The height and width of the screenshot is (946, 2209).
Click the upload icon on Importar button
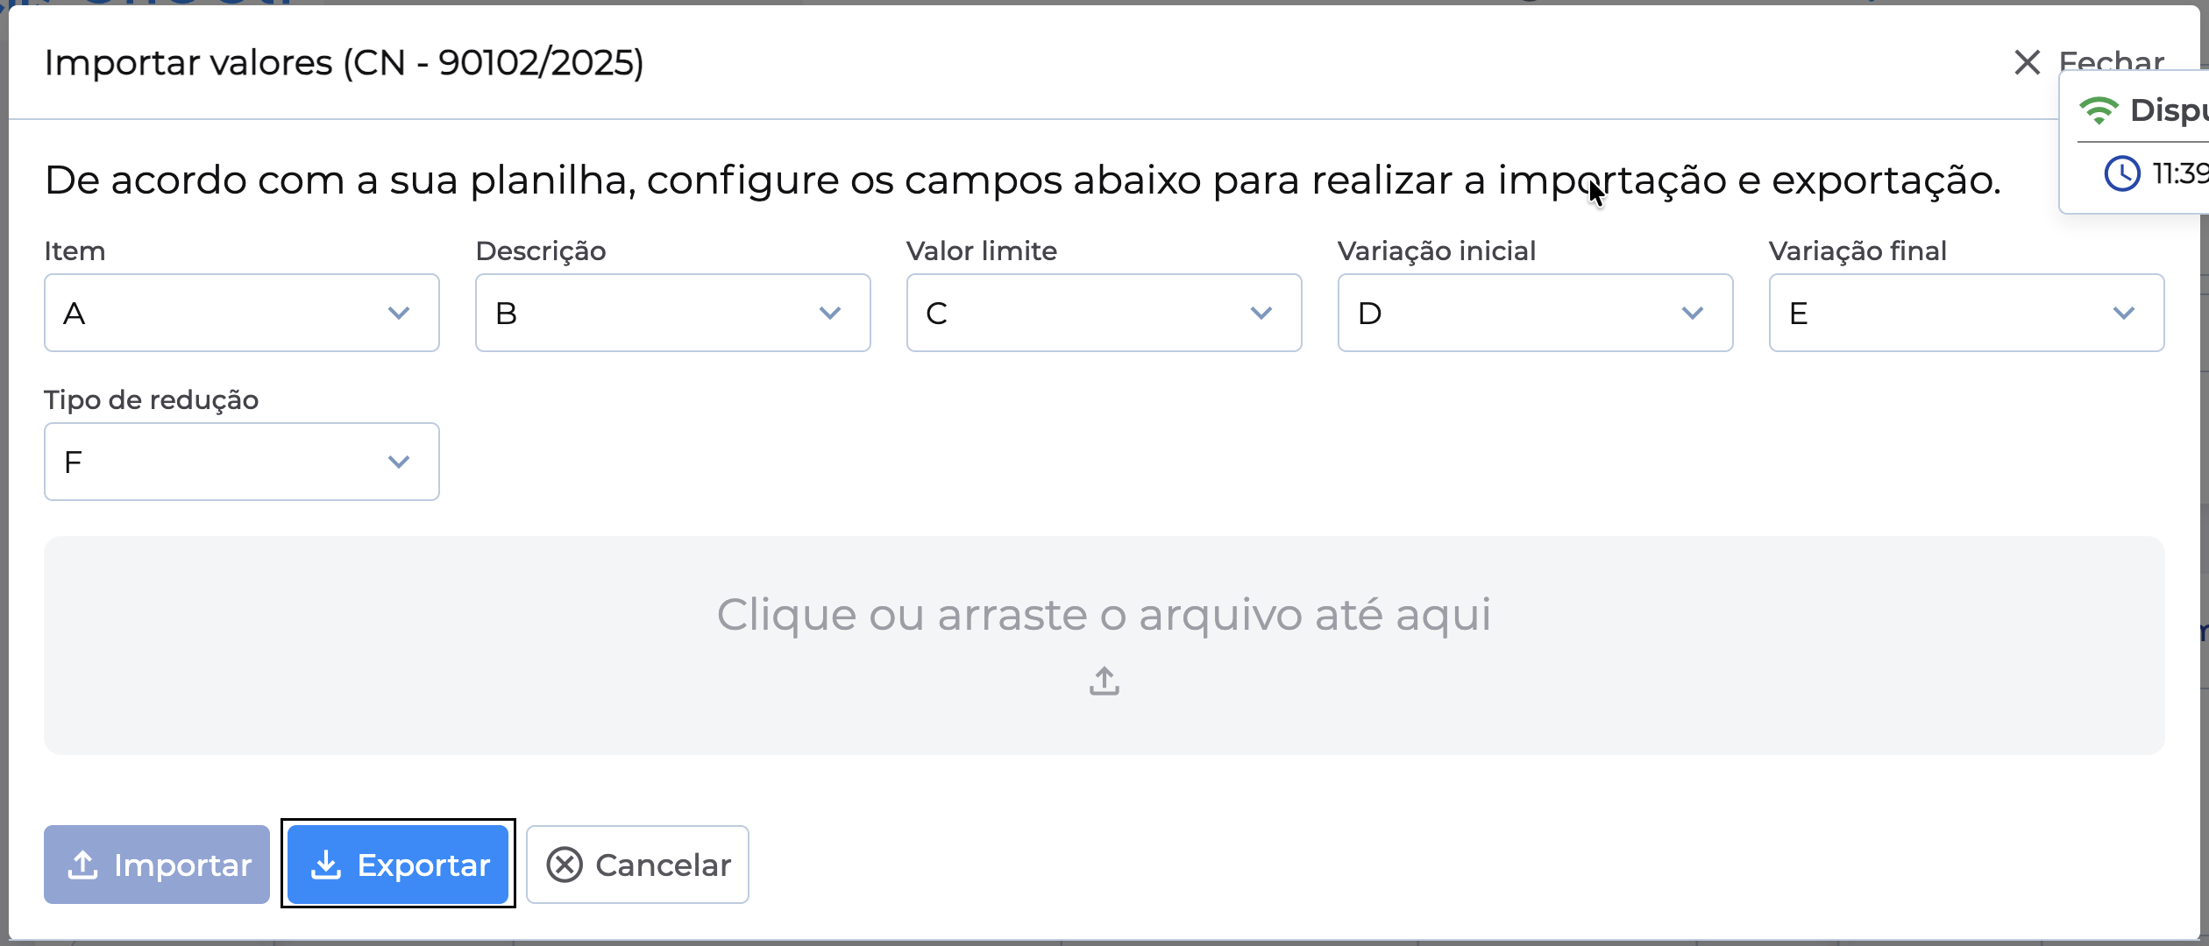point(83,865)
